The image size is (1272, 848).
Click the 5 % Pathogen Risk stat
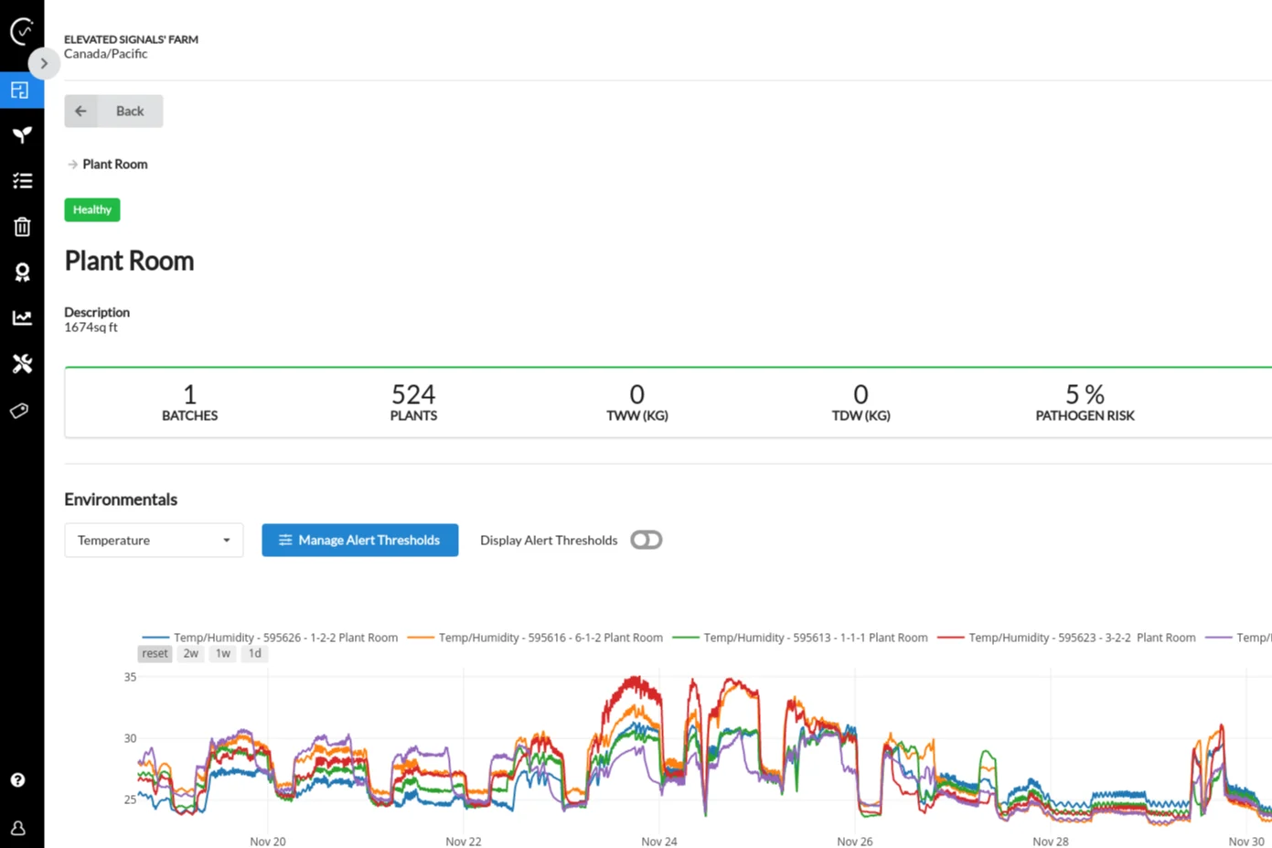coord(1085,403)
